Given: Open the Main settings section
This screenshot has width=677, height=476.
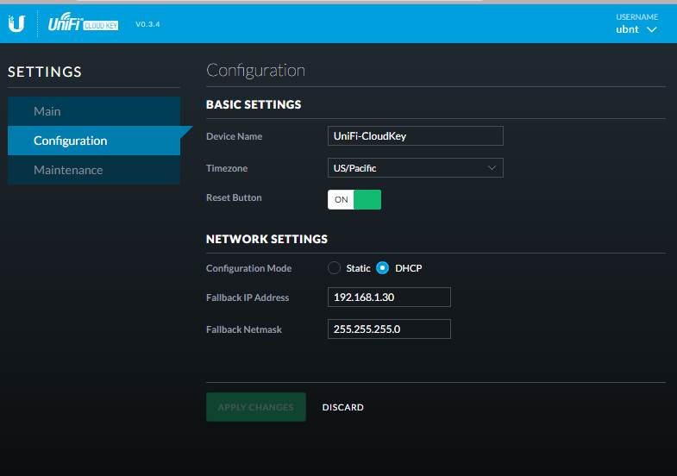Looking at the screenshot, I should point(94,111).
